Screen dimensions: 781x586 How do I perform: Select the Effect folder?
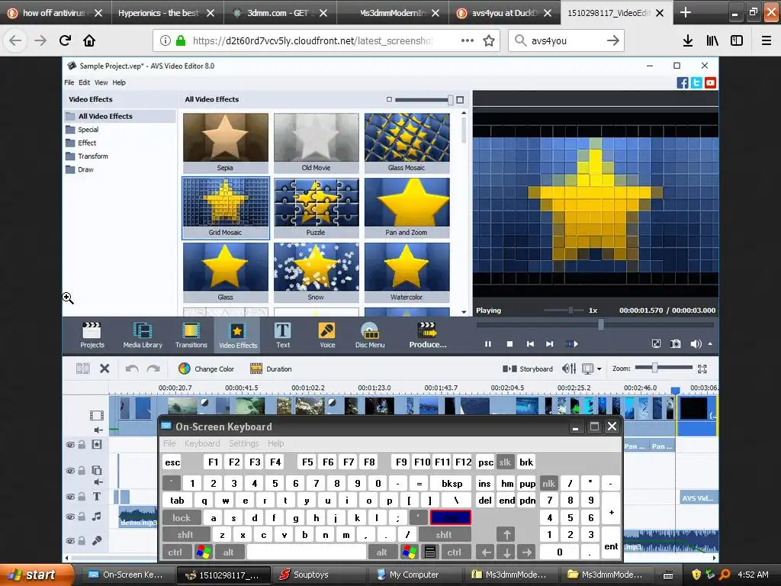(81, 143)
